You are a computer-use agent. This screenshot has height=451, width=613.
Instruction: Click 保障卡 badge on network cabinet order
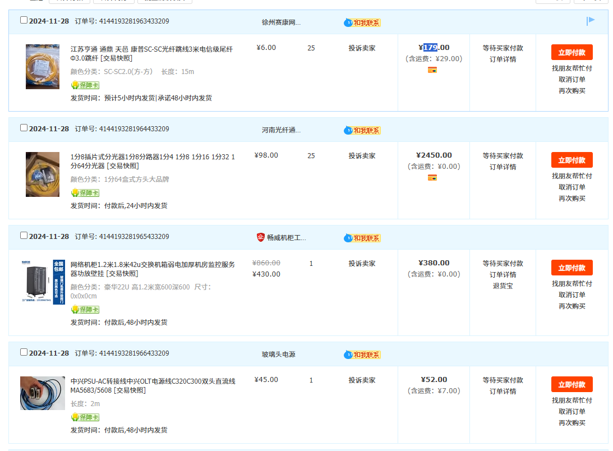(85, 310)
